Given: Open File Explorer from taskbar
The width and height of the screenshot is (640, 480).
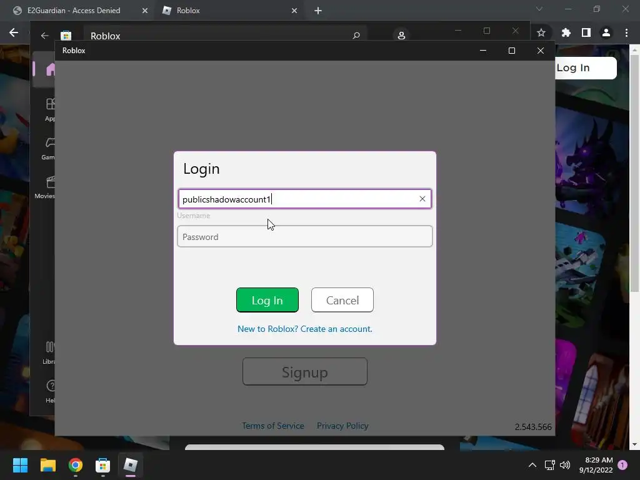Looking at the screenshot, I should click(47, 465).
